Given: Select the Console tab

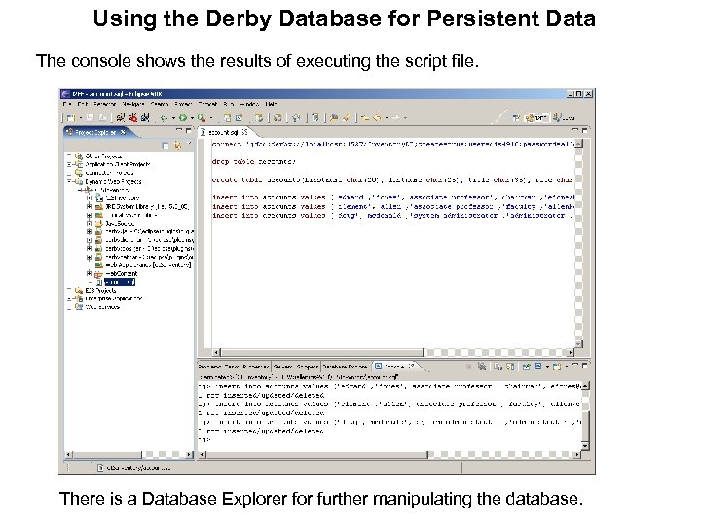Looking at the screenshot, I should tap(393, 367).
